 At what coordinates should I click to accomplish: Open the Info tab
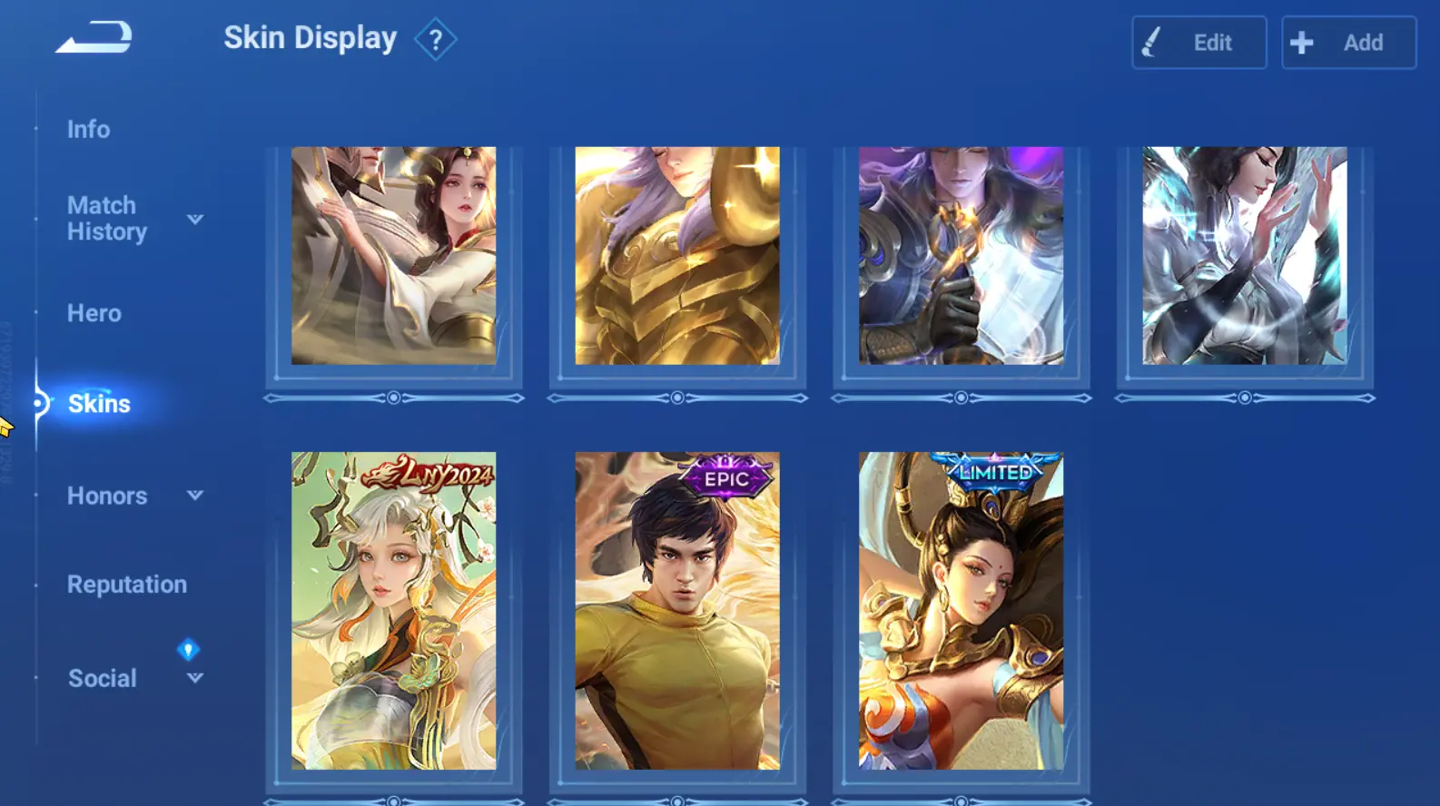pyautogui.click(x=88, y=129)
